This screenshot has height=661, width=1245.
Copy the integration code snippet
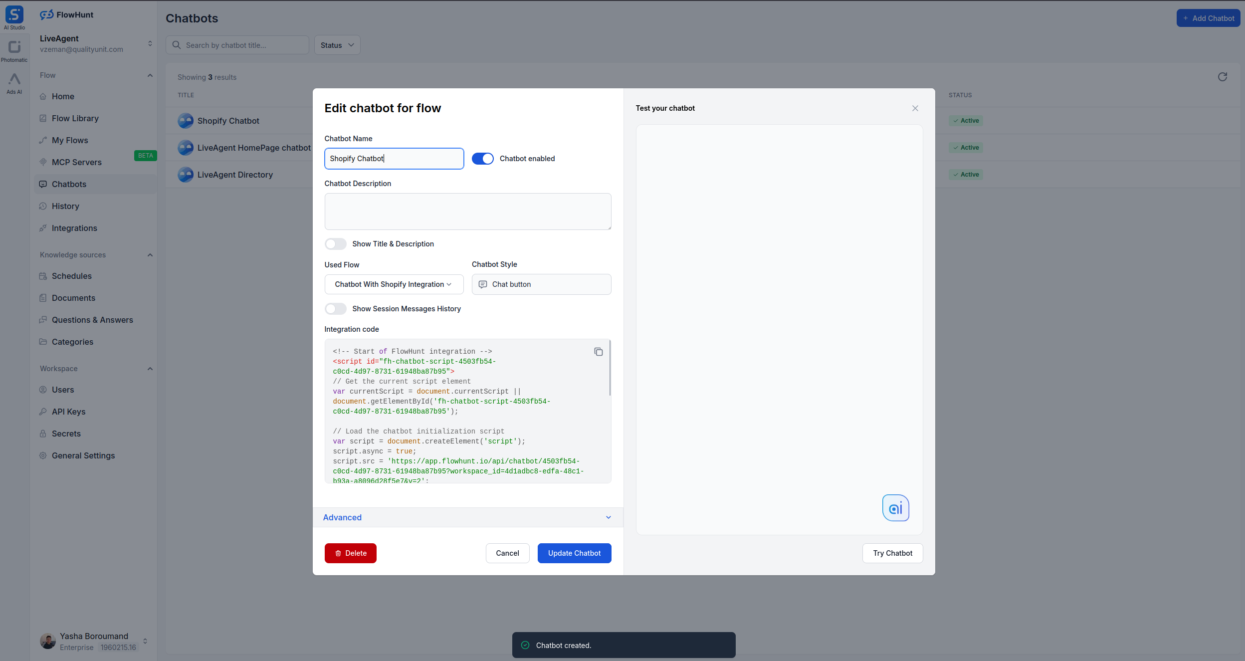click(x=598, y=352)
